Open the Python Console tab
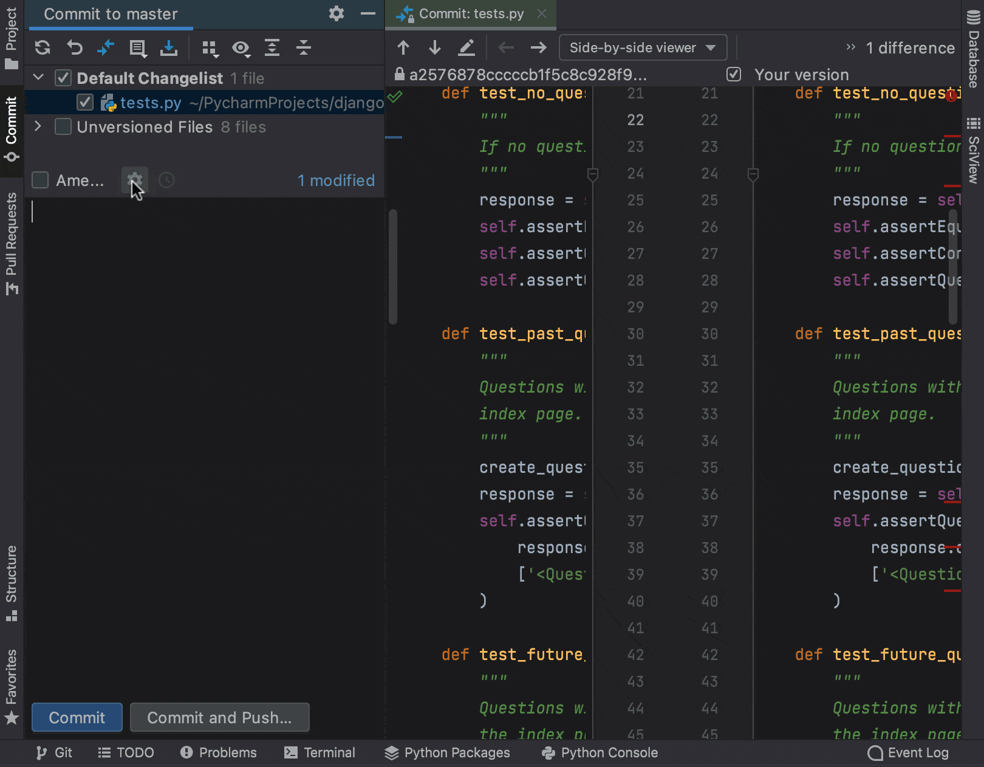Viewport: 984px width, 767px height. (600, 753)
